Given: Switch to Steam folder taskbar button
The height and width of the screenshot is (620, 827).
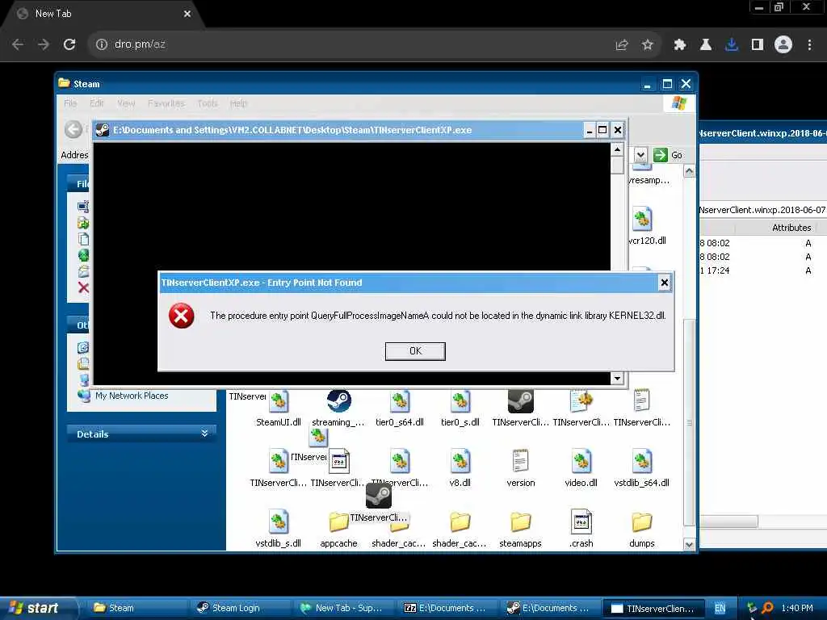Looking at the screenshot, I should coord(135,608).
